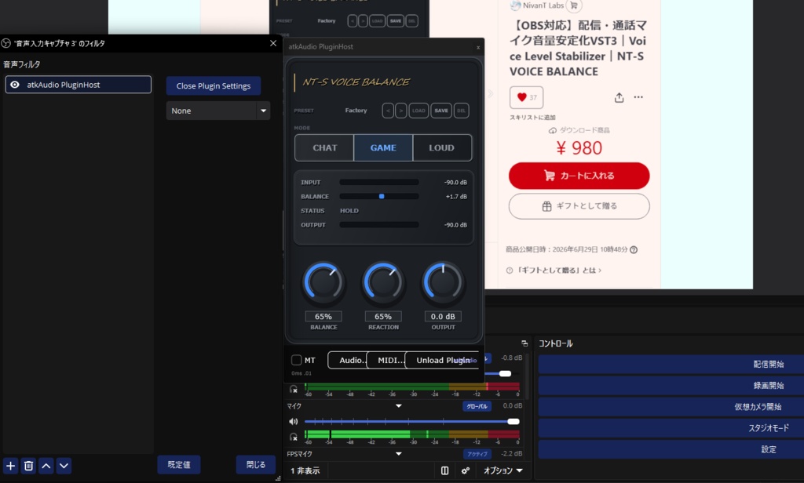Click the +1.7 dB balance readout
The width and height of the screenshot is (804, 483).
coord(456,196)
